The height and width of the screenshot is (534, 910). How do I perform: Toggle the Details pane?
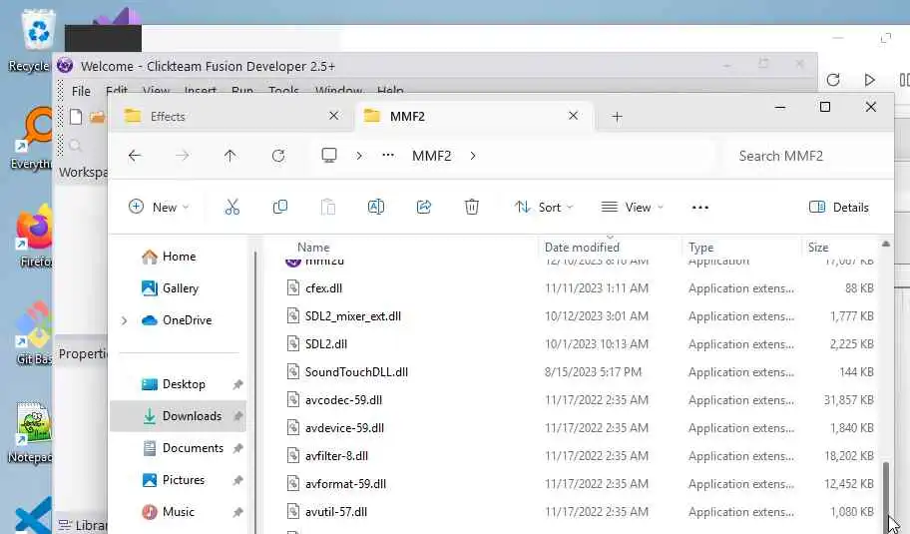(838, 208)
